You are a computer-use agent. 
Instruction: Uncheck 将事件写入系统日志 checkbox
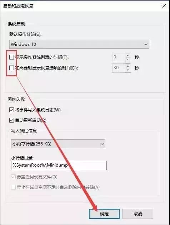pyautogui.click(x=11, y=110)
